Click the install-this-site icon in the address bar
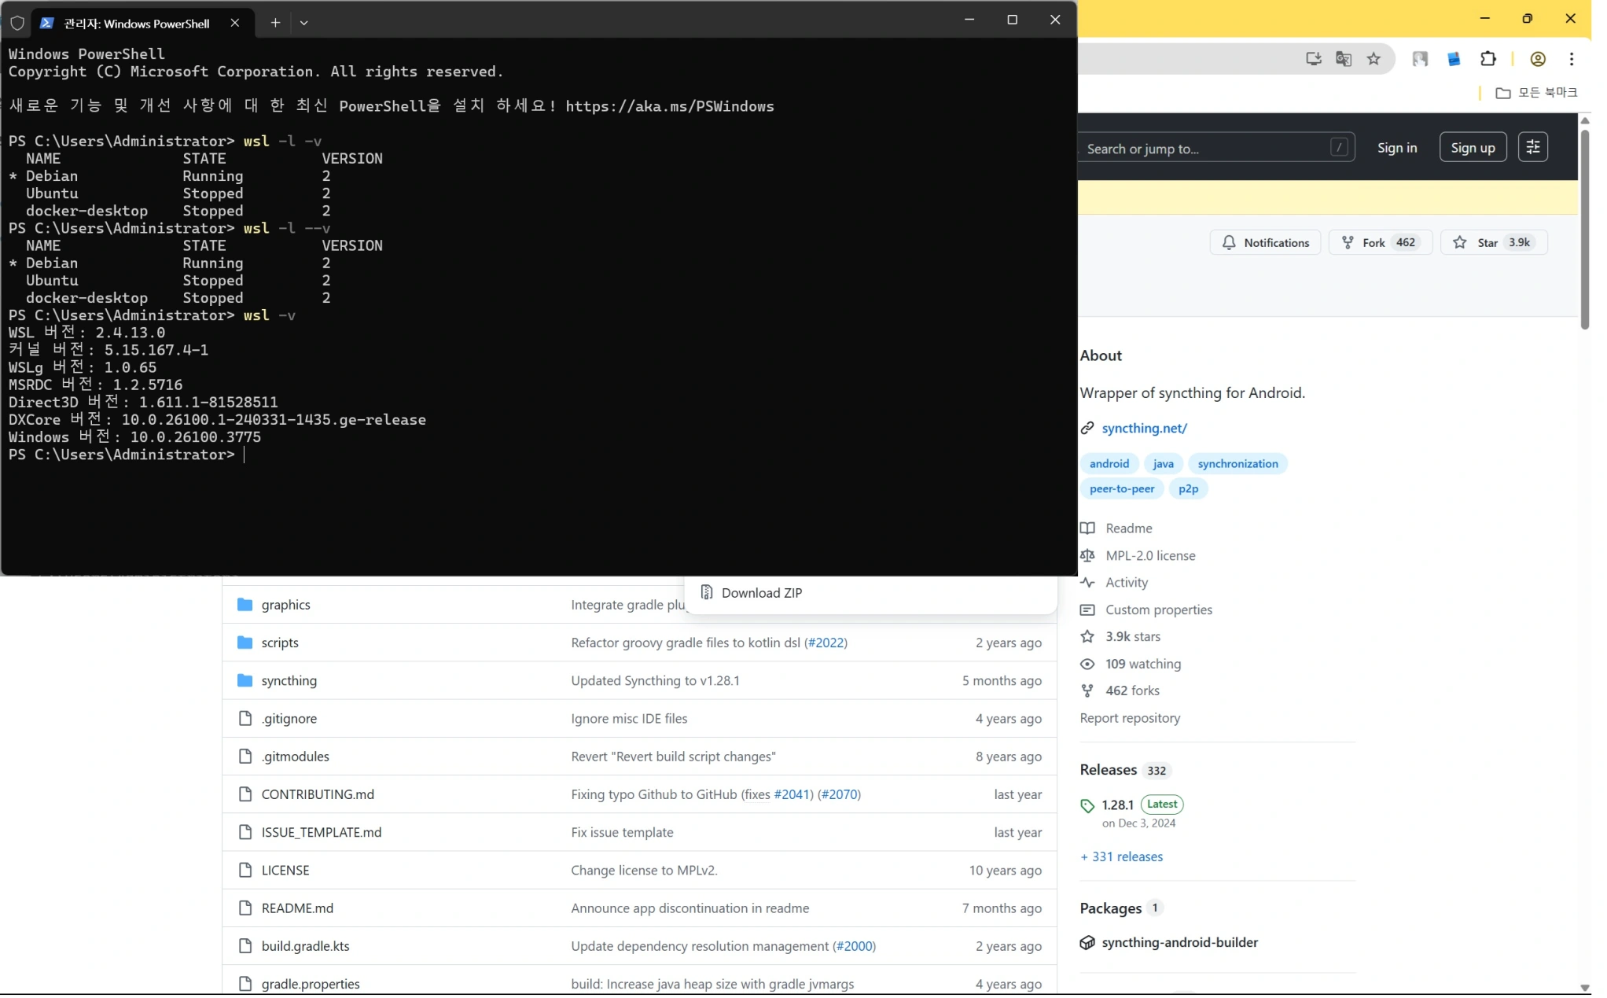The width and height of the screenshot is (1607, 998). tap(1313, 59)
